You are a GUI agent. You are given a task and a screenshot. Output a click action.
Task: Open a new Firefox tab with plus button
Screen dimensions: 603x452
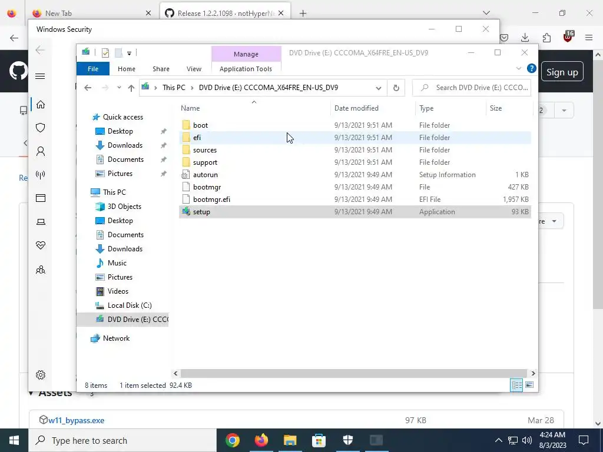click(303, 14)
